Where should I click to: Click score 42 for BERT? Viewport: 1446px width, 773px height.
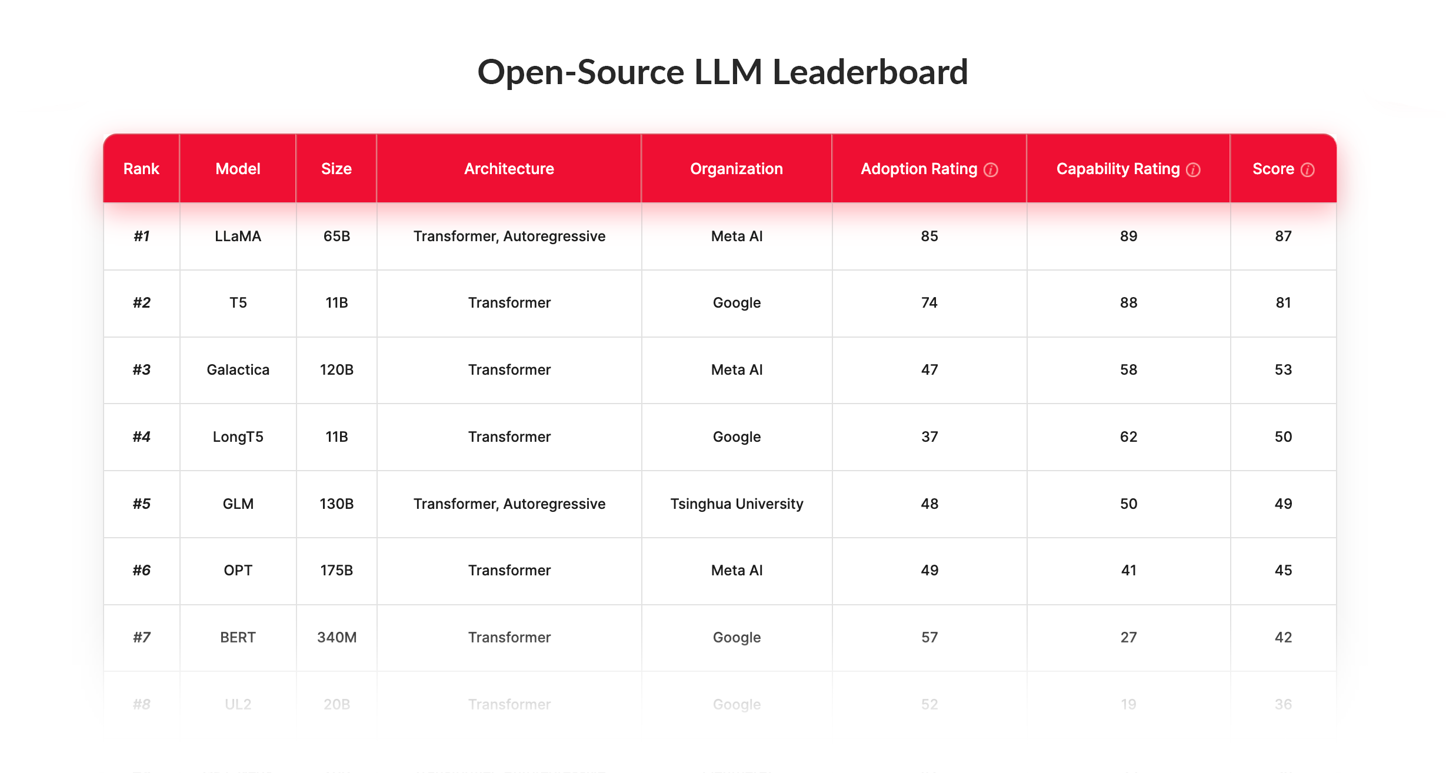pyautogui.click(x=1283, y=637)
